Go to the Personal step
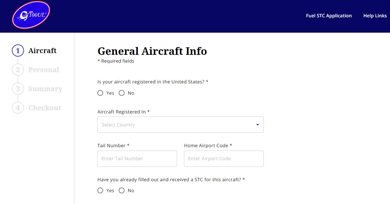Viewport: 390px width, 204px height. (x=44, y=70)
